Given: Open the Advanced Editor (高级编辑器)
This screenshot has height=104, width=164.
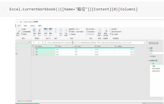Looking at the screenshot, I should 26,32.
